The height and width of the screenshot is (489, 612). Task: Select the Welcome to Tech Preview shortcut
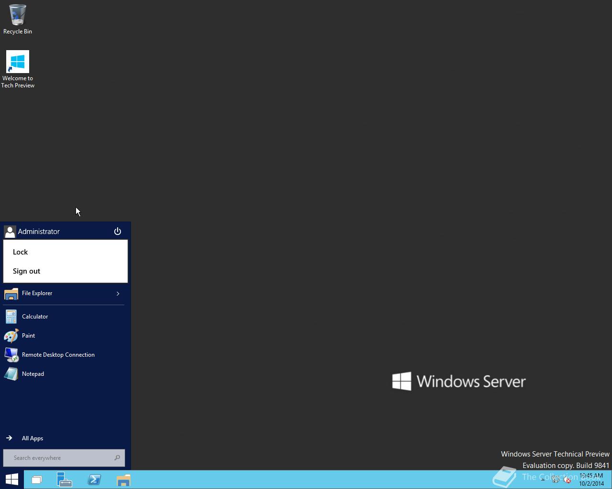tap(18, 70)
